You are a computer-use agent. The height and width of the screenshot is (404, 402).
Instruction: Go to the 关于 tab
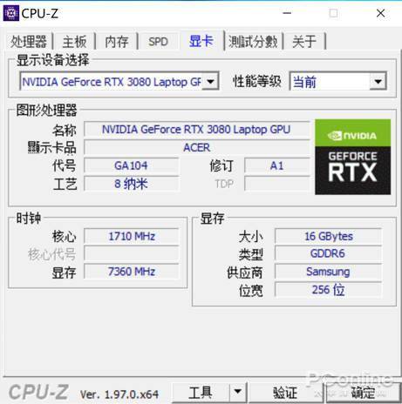pyautogui.click(x=304, y=42)
